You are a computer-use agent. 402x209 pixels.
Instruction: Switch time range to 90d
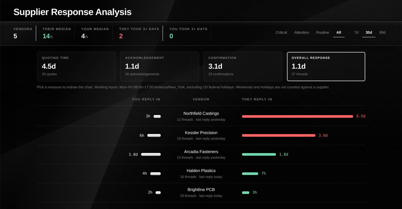click(382, 32)
